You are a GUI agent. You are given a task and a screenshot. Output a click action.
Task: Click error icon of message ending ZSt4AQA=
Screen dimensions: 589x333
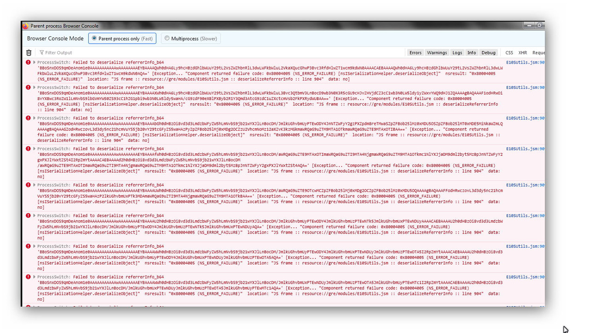click(29, 149)
